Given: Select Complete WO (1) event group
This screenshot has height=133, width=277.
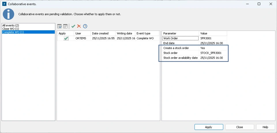Looking at the screenshot, I should (x=13, y=32).
